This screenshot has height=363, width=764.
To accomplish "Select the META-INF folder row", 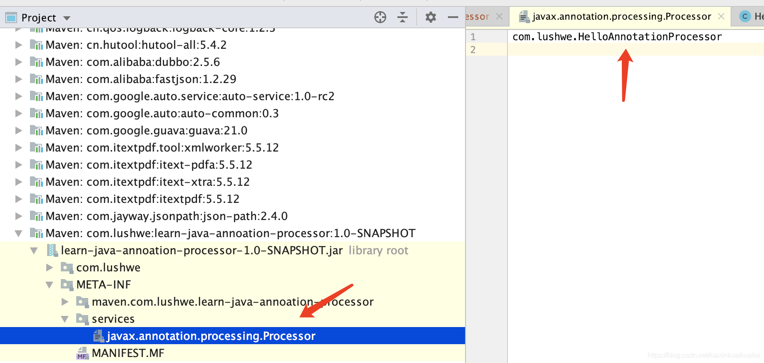I will (233, 285).
